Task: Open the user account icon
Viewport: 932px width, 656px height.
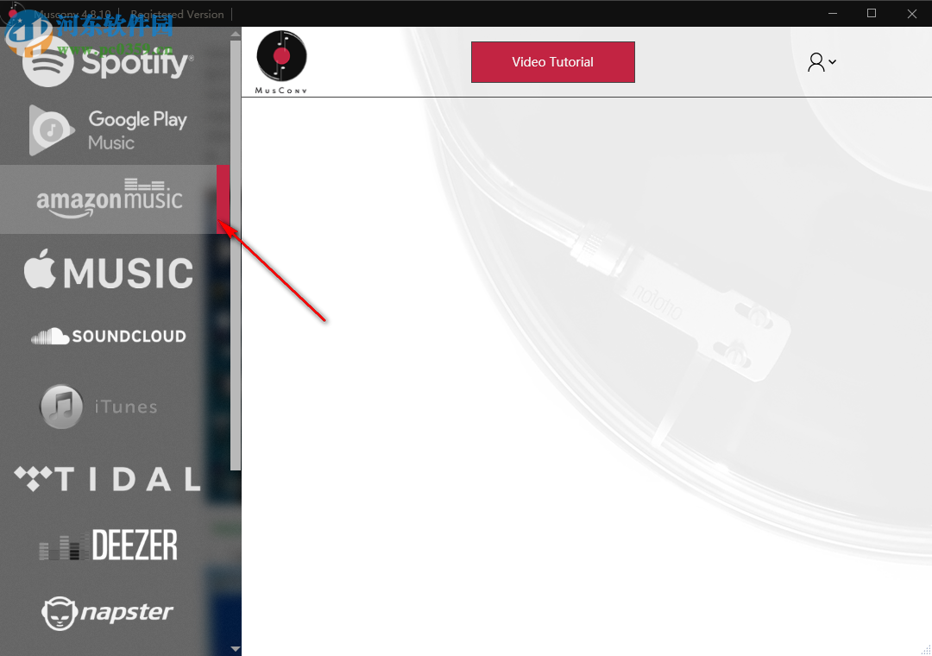Action: (816, 62)
